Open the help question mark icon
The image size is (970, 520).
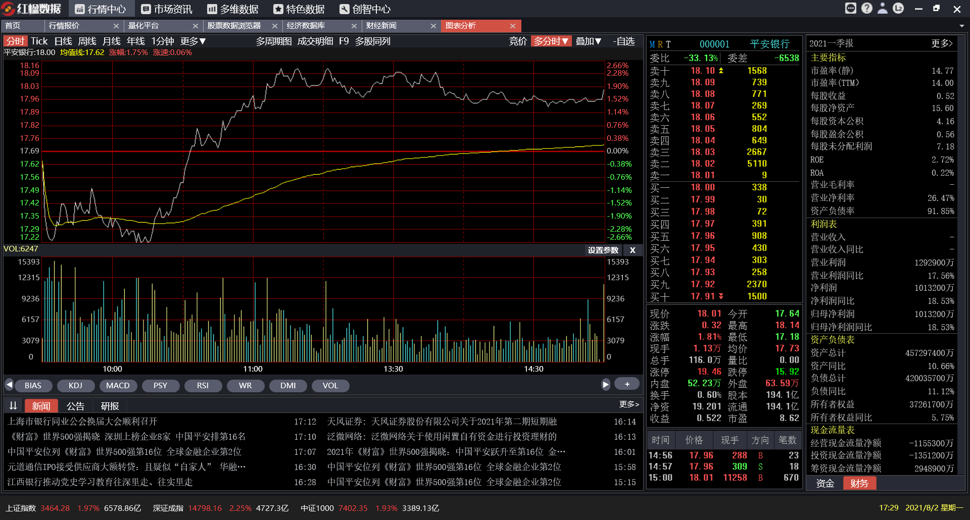867,8
